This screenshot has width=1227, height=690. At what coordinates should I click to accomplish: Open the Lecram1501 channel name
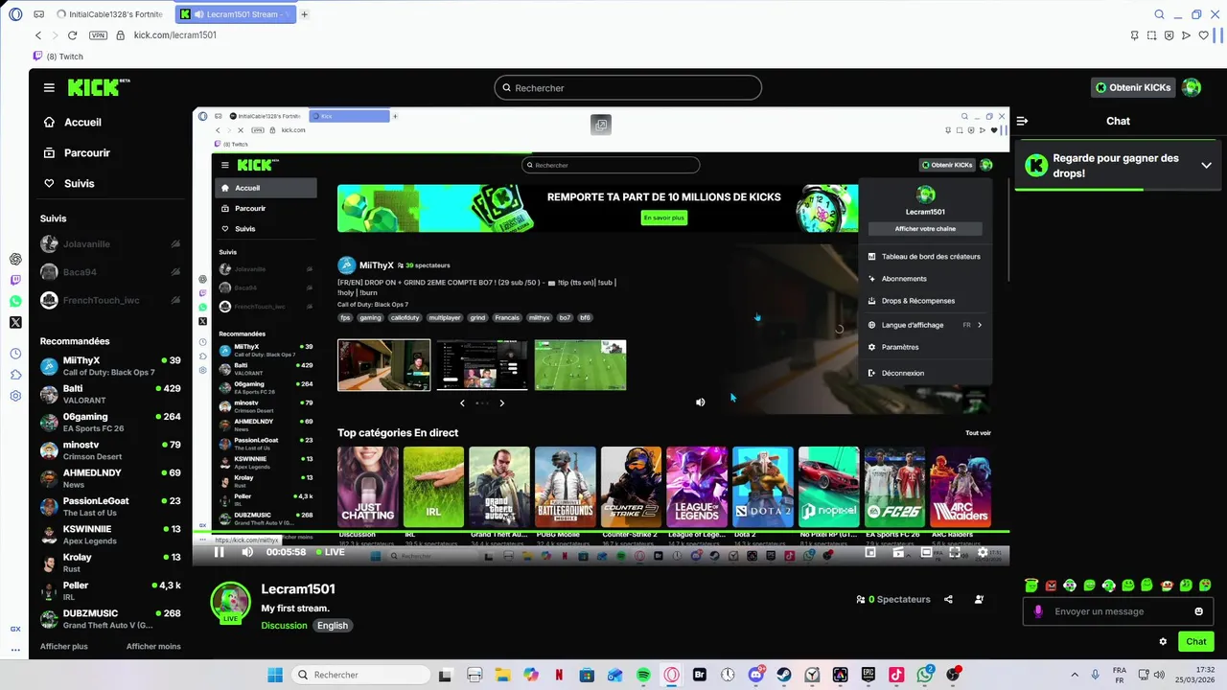(298, 588)
